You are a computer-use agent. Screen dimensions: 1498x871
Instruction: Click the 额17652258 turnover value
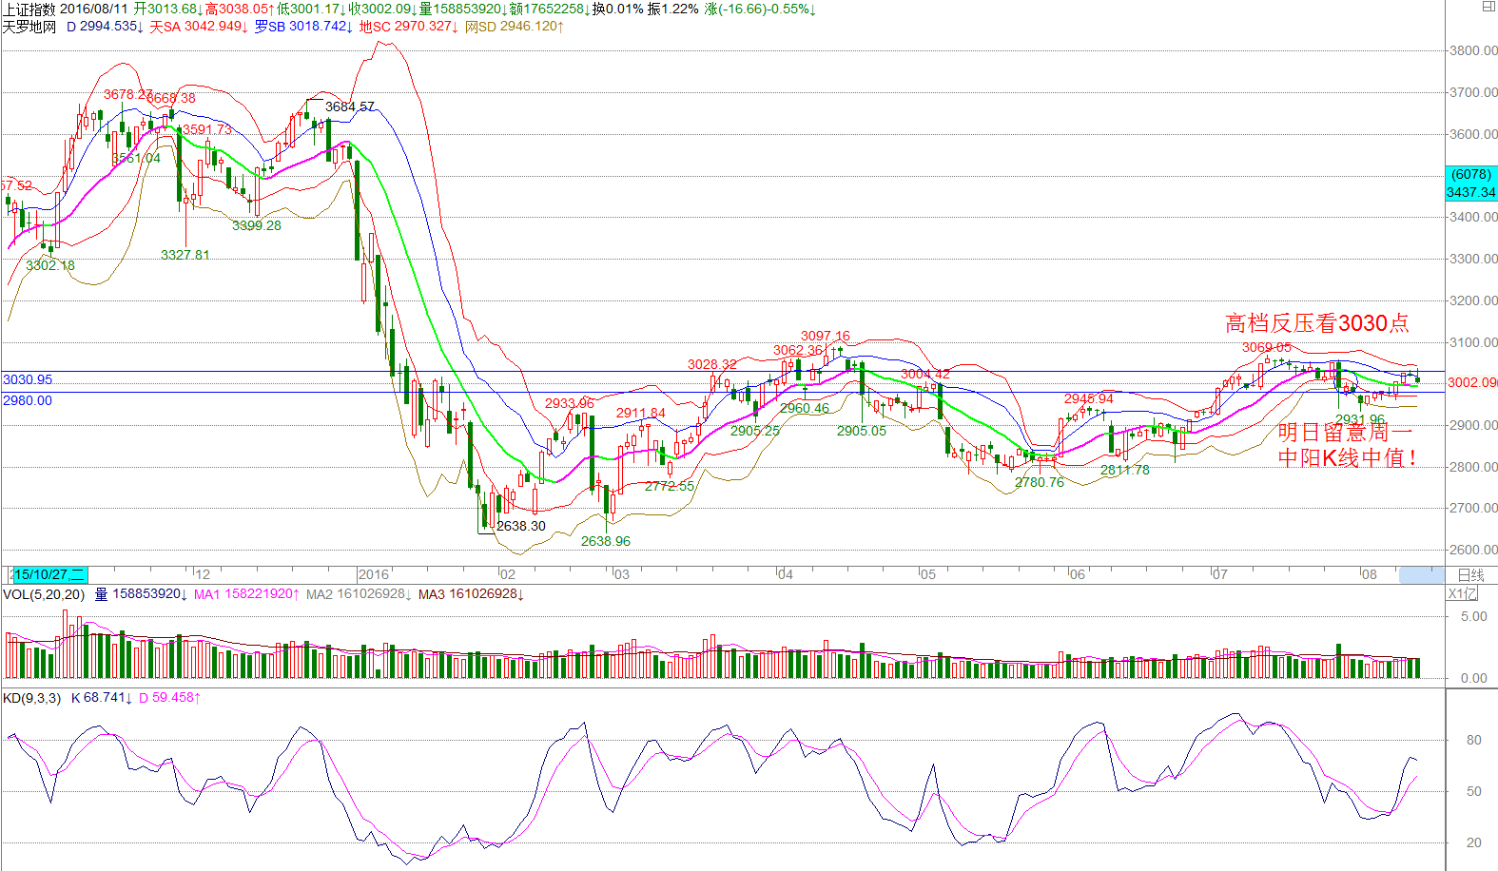coord(550,9)
